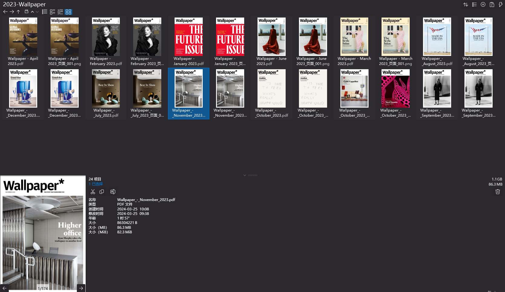Select Wallpaper - April 2023.pdf
505x292 pixels.
click(x=23, y=42)
